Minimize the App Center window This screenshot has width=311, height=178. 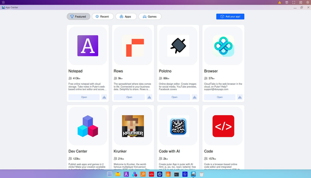tap(295, 7)
